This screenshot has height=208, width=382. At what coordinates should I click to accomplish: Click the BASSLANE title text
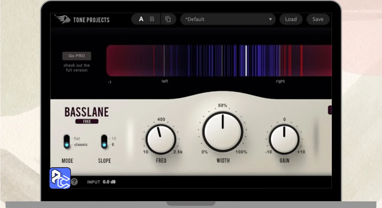tap(87, 112)
